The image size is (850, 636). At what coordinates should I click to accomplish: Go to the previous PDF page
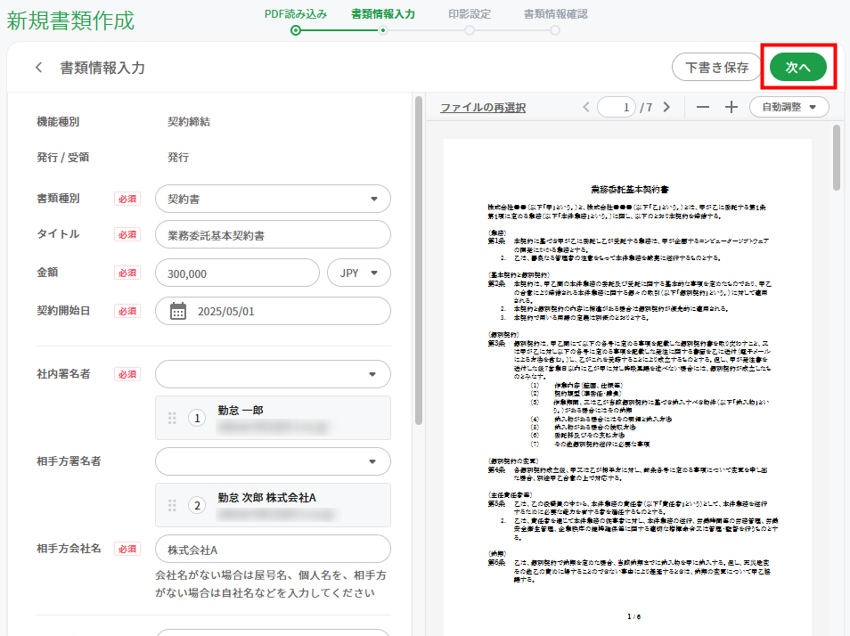(x=586, y=107)
